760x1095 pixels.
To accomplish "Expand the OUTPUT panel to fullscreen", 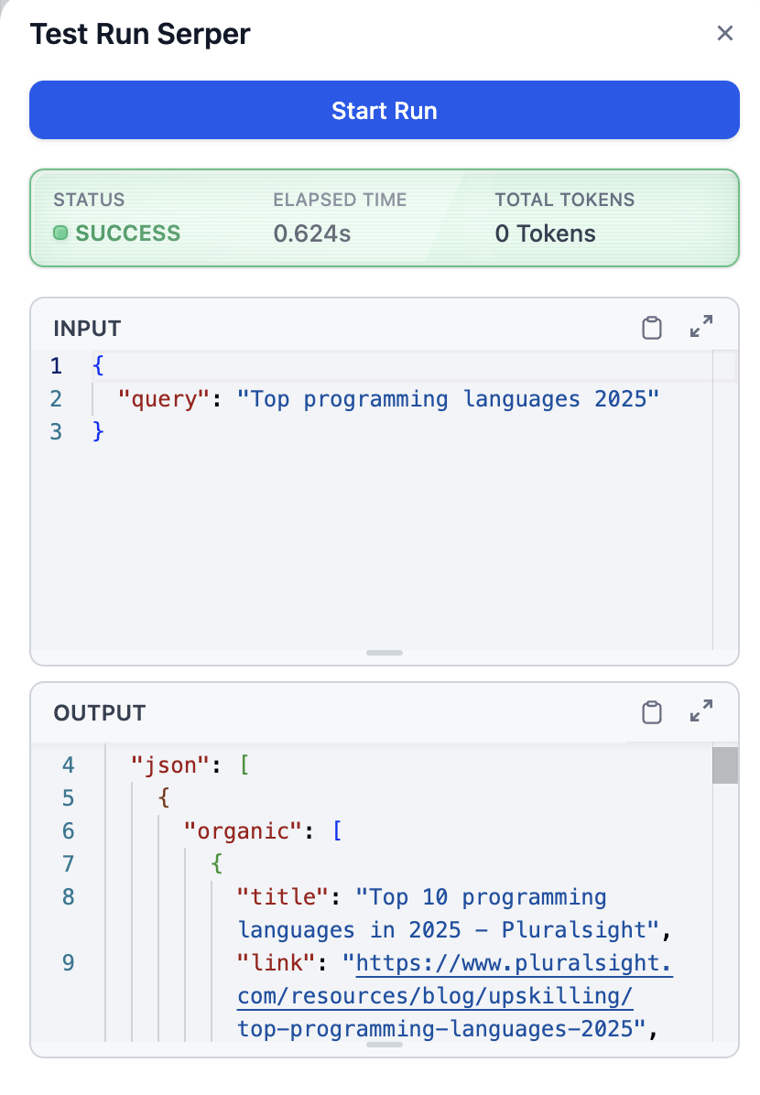I will pyautogui.click(x=701, y=711).
